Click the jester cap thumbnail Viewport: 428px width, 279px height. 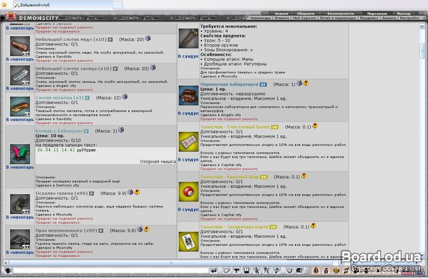pos(20,154)
